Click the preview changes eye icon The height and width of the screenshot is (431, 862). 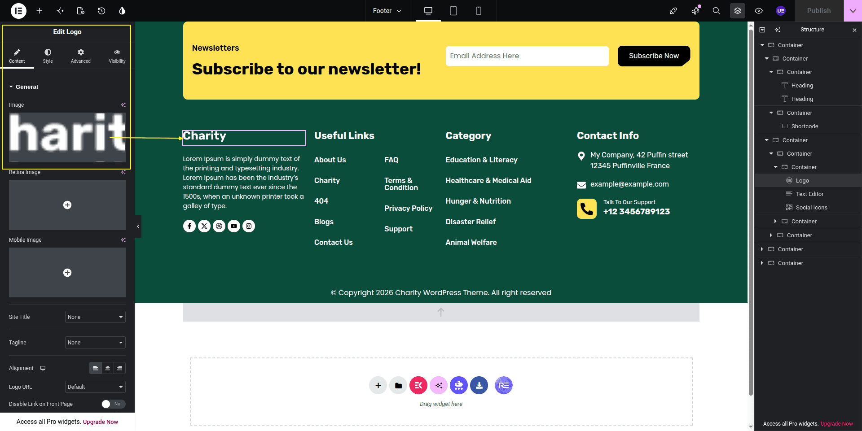point(759,11)
